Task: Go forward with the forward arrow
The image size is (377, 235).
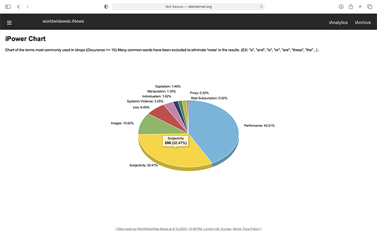Action: pyautogui.click(x=27, y=7)
